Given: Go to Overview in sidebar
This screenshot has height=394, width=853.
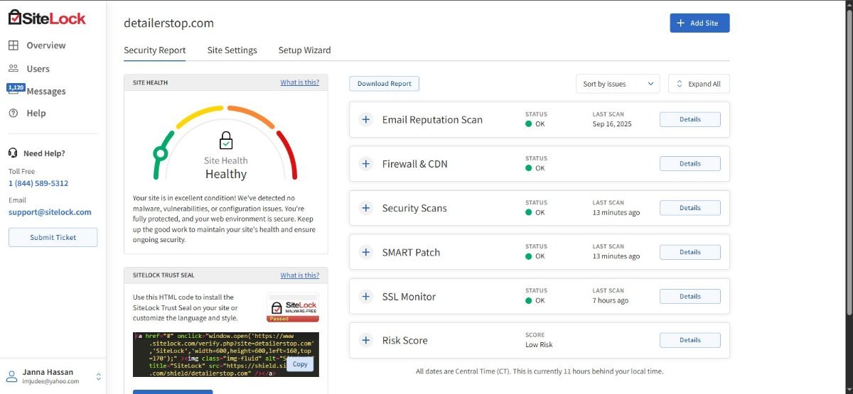Looking at the screenshot, I should coord(46,45).
